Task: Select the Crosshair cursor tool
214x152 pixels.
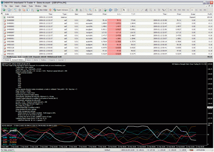Action: pyautogui.click(x=128, y=10)
